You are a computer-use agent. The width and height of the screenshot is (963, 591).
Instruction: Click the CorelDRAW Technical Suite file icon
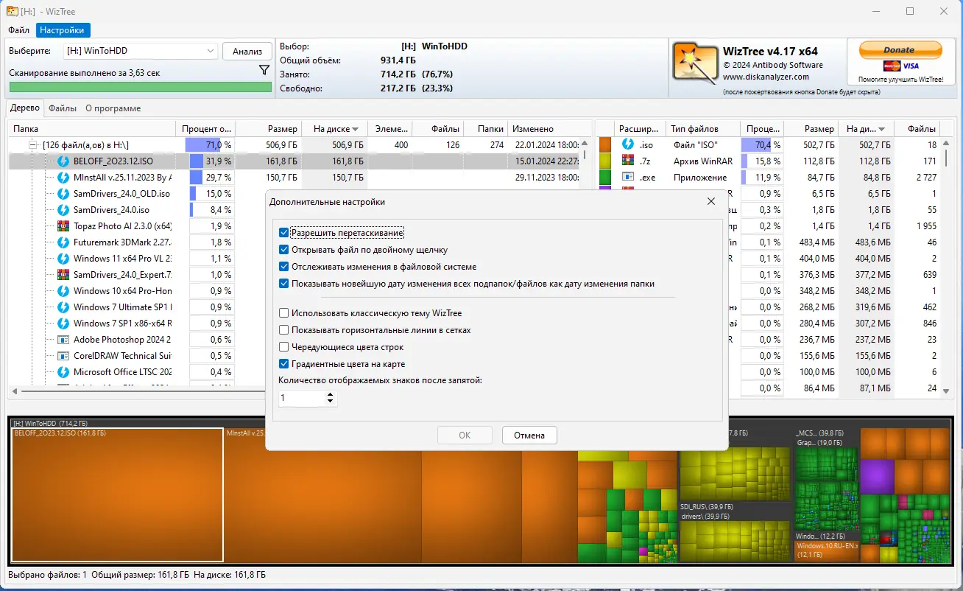click(x=63, y=355)
